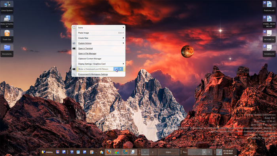
Task: Select the Documents folder on desktop
Action: tap(7, 50)
